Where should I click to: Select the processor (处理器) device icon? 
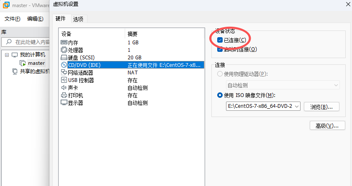pos(64,50)
